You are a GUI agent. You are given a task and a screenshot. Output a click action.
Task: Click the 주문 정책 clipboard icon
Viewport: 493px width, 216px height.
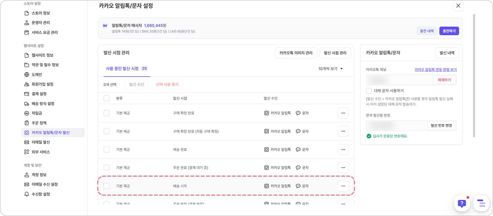pos(27,123)
